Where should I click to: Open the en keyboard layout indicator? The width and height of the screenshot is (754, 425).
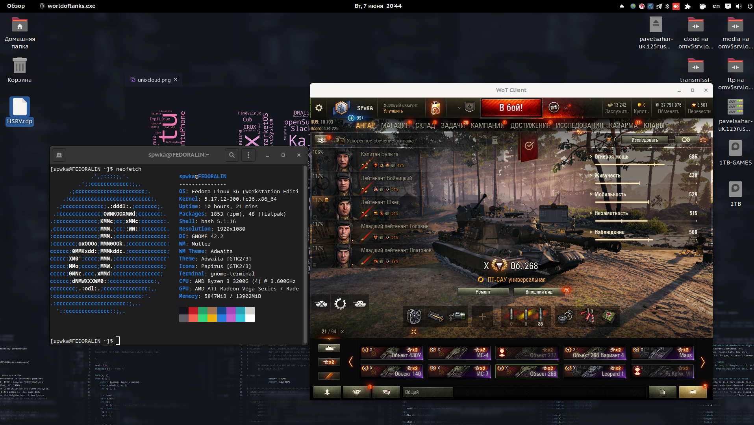coord(716,6)
